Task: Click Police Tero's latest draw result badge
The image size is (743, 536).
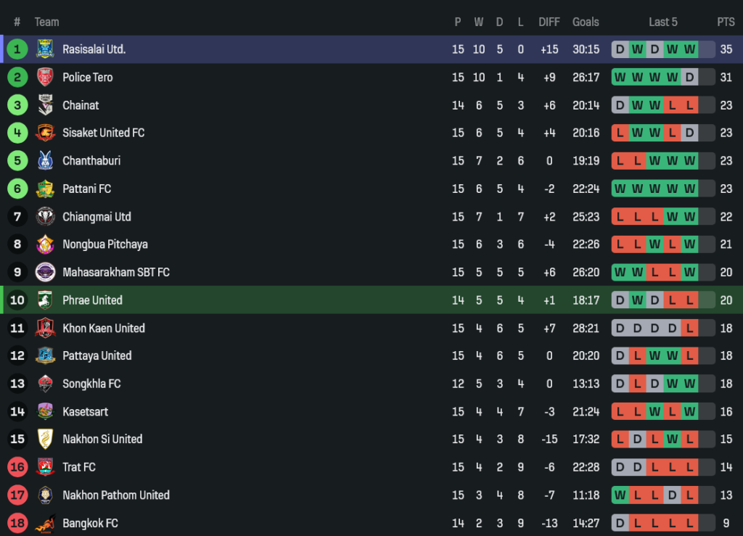Action: [689, 77]
